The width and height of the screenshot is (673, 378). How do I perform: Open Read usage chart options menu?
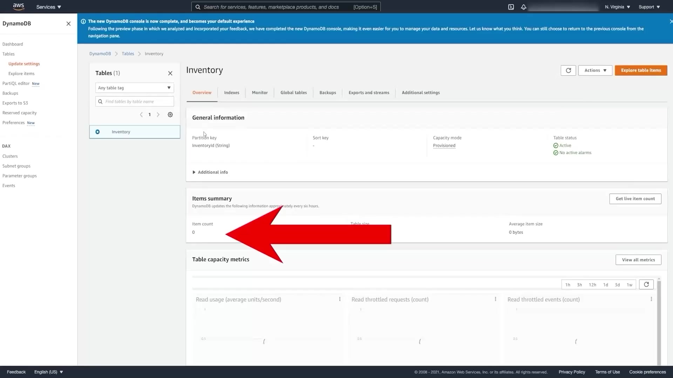(x=340, y=299)
